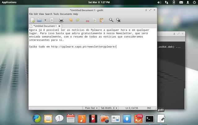The width and height of the screenshot is (198, 125).
Task: Open the Tools menu
Action: click(x=56, y=14)
